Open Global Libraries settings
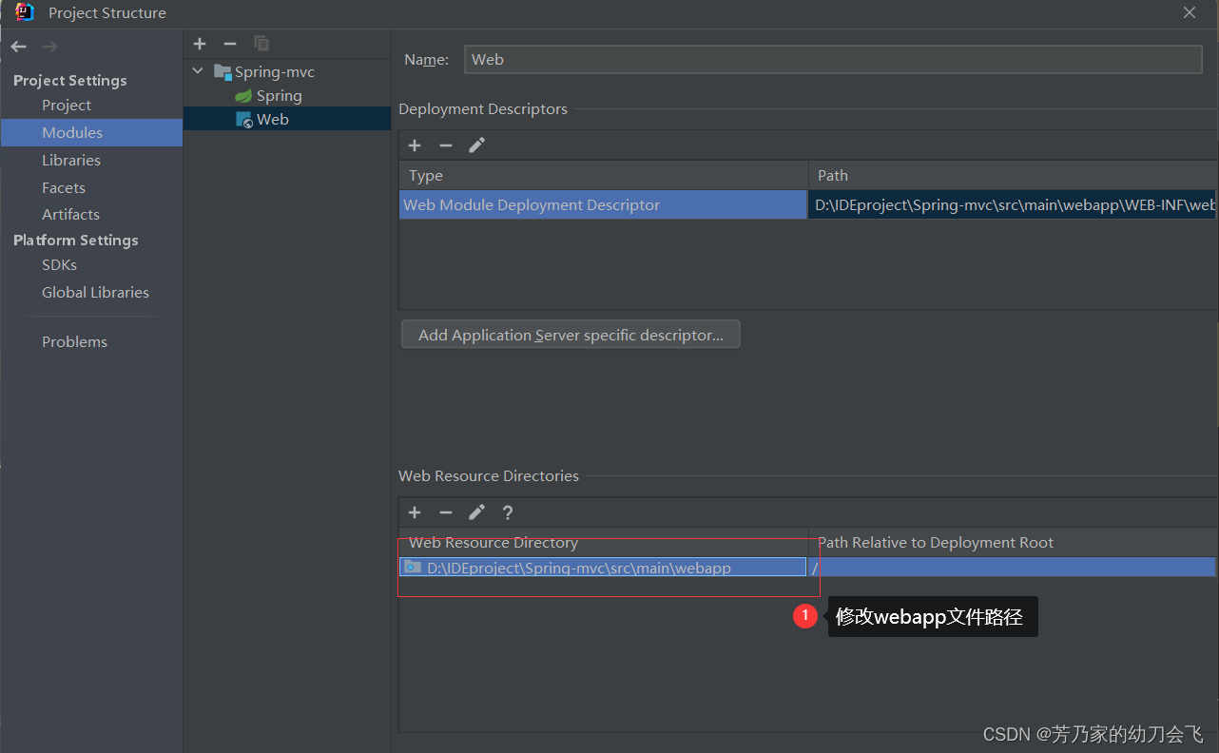This screenshot has width=1219, height=753. coord(95,292)
